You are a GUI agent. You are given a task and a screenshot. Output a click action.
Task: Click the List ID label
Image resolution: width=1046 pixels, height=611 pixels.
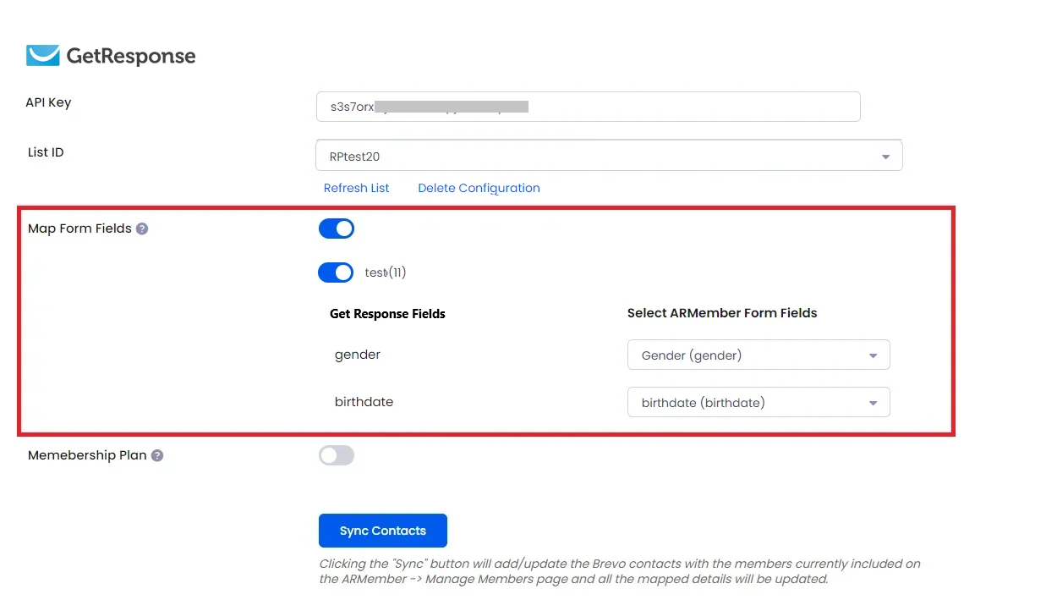point(46,152)
